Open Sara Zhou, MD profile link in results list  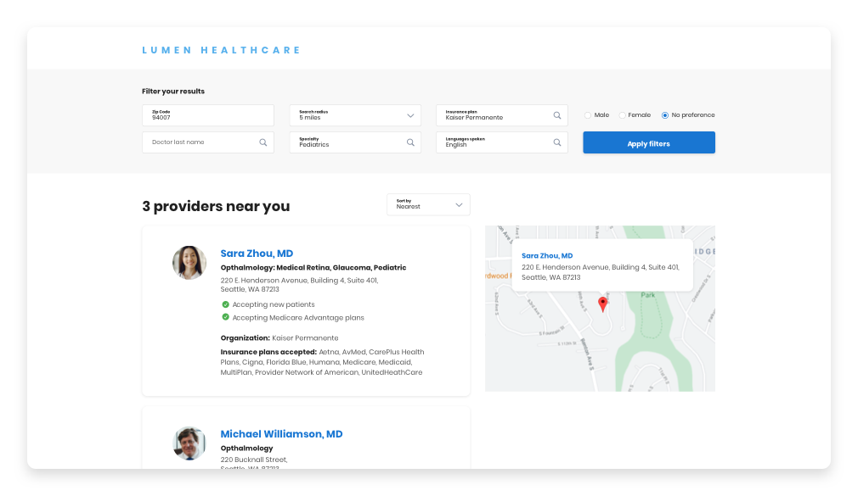click(257, 254)
